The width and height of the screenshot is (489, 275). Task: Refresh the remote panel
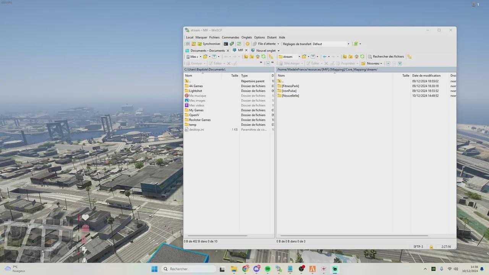362,57
